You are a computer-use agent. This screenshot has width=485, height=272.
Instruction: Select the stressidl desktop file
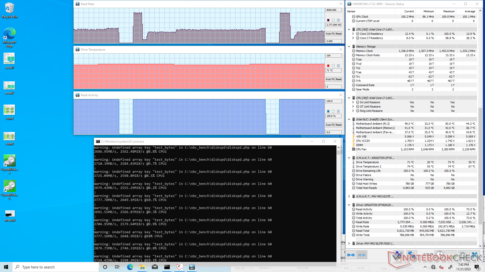9,216
